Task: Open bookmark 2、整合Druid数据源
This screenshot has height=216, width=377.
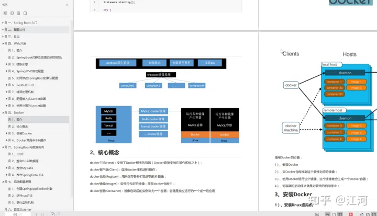Action: [x=26, y=161]
